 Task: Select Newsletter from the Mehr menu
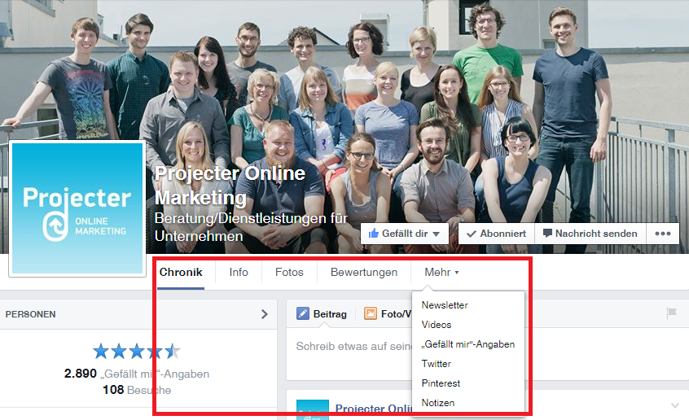pos(444,305)
